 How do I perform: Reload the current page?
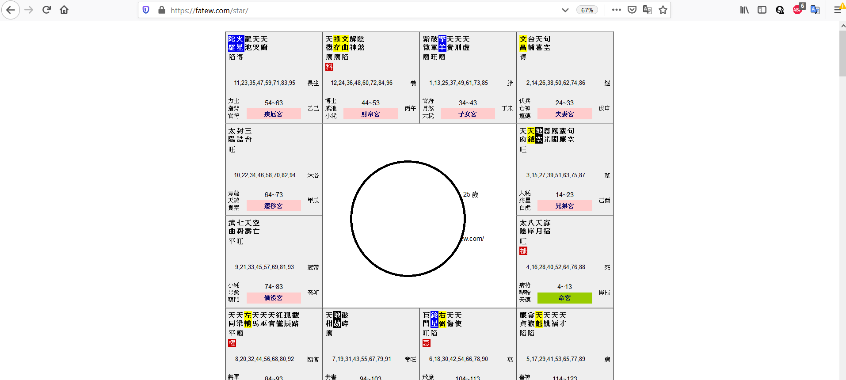point(46,10)
